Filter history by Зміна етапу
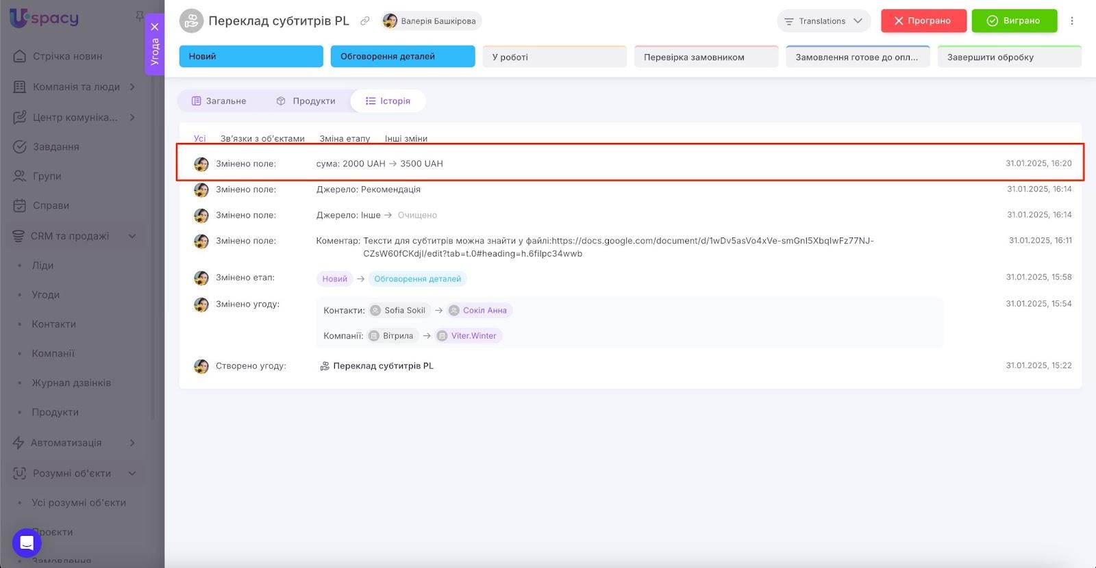 (x=345, y=138)
